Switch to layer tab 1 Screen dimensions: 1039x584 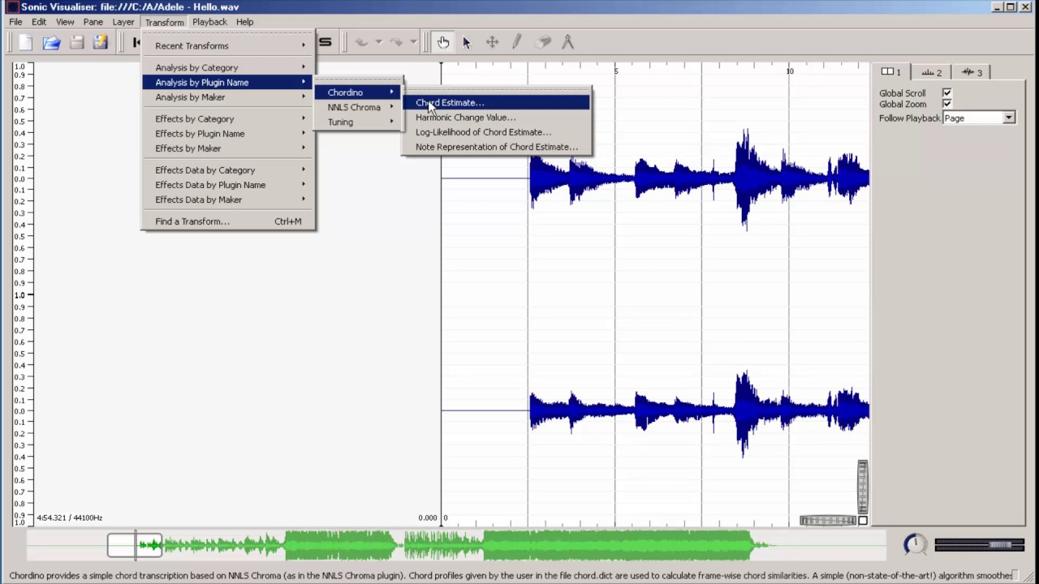tap(891, 72)
